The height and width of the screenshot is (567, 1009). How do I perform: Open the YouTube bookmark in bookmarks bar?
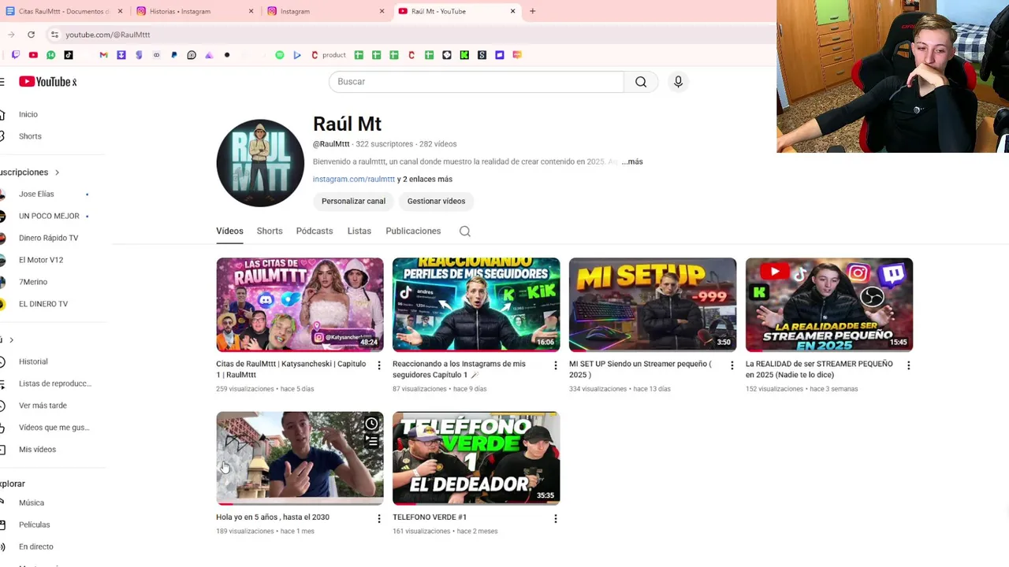click(x=33, y=55)
